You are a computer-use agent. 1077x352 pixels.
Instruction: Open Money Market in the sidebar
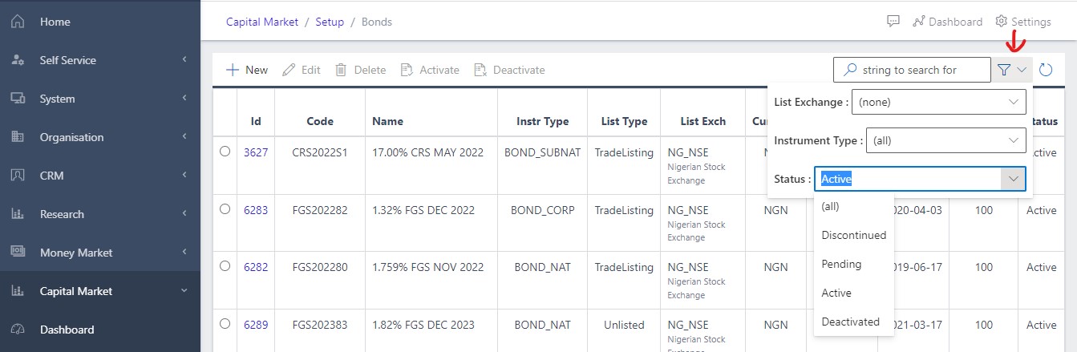100,253
